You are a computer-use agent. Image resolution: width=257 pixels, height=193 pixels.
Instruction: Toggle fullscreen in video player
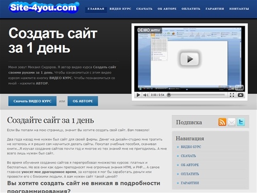tap(232, 95)
